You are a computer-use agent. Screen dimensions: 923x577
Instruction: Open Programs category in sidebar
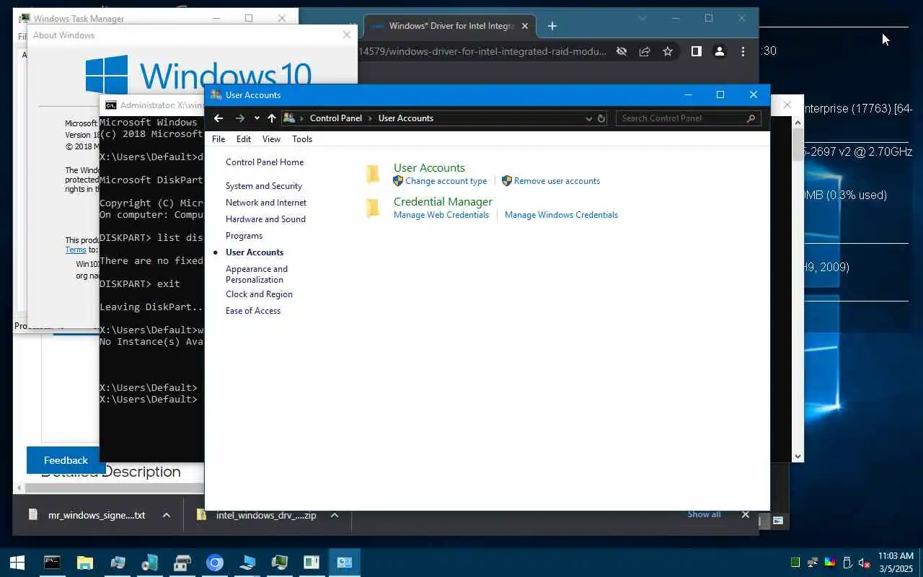(x=244, y=236)
